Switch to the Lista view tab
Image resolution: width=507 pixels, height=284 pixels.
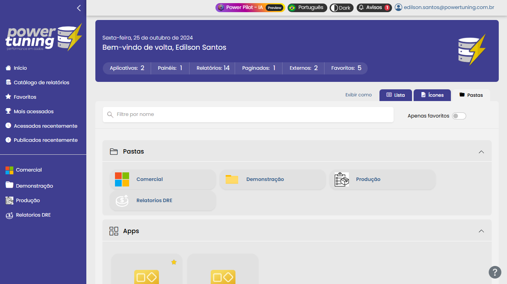(395, 95)
